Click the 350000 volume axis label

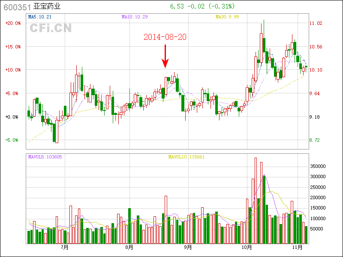[318, 166]
